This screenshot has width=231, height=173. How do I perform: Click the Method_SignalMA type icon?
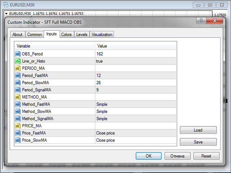(18, 119)
